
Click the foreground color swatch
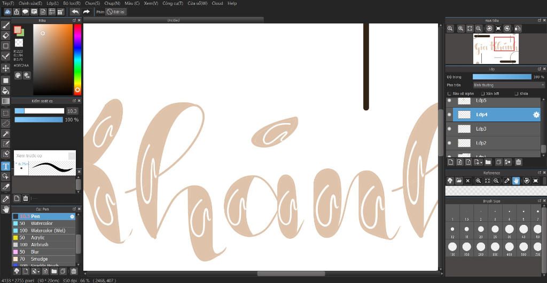click(18, 30)
